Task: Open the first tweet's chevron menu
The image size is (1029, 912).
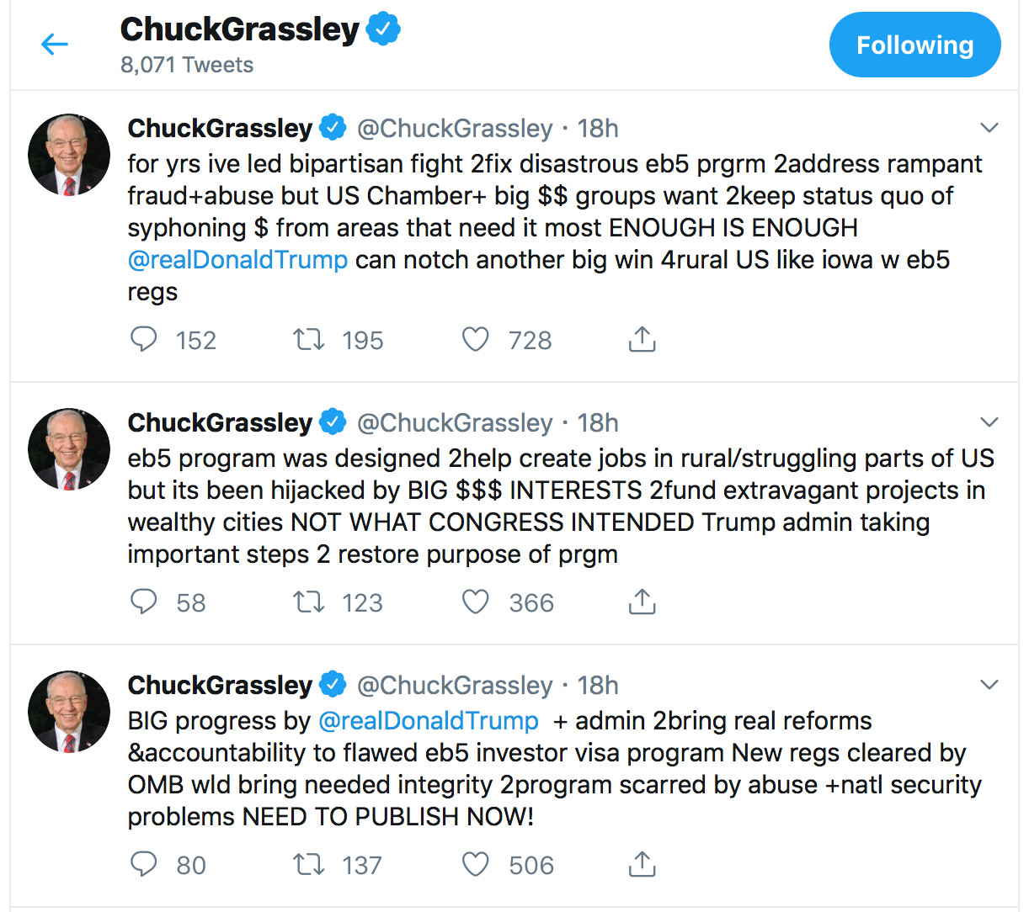Action: pos(989,128)
